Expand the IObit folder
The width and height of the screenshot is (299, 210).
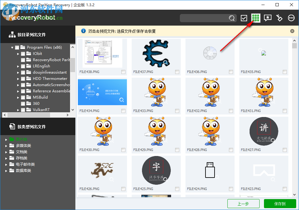[18, 53]
